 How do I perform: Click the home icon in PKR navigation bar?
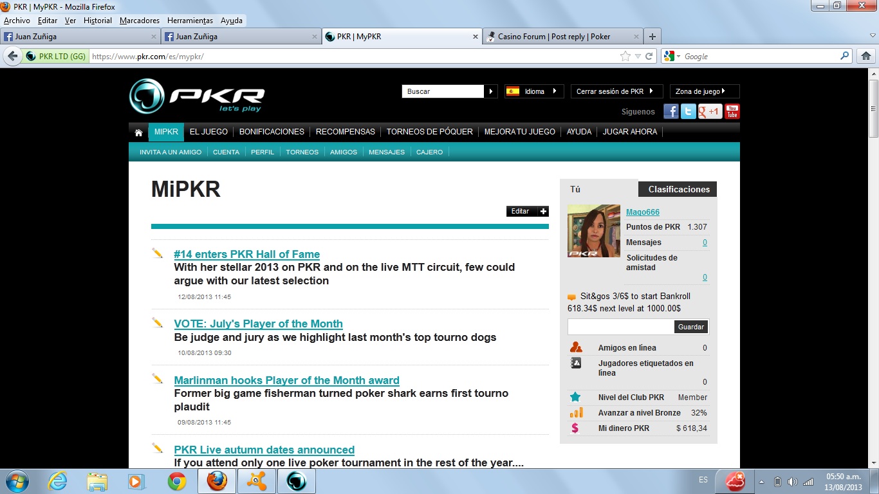138,133
